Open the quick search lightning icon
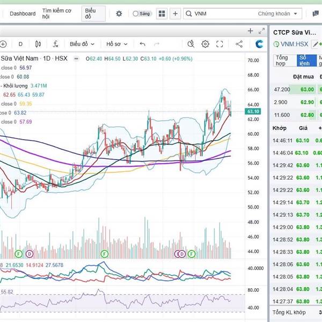 coord(191,44)
